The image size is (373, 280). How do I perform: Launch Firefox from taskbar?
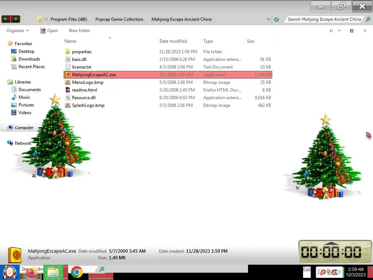pyautogui.click(x=31, y=273)
